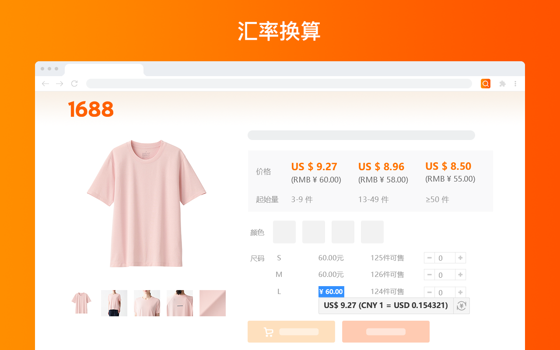Increase quantity for size S with plus stepper
560x350 pixels.
460,258
